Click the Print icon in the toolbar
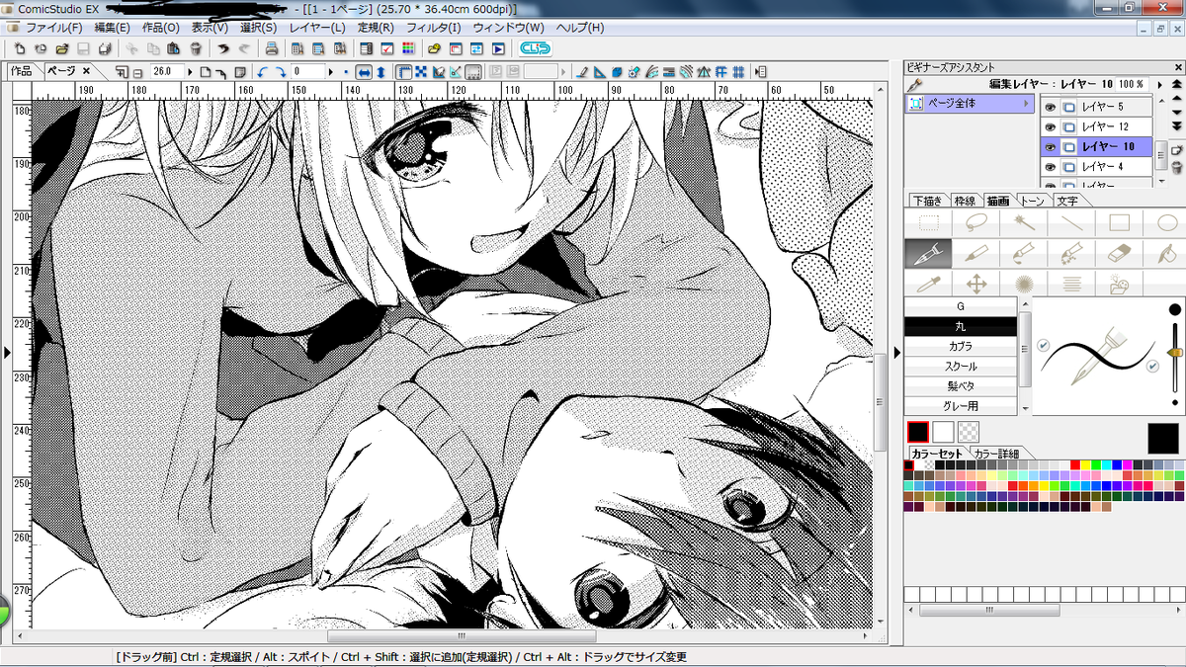 [271, 48]
